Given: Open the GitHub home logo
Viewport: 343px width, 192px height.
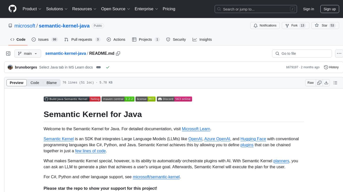Looking at the screenshot, I should click(x=12, y=9).
